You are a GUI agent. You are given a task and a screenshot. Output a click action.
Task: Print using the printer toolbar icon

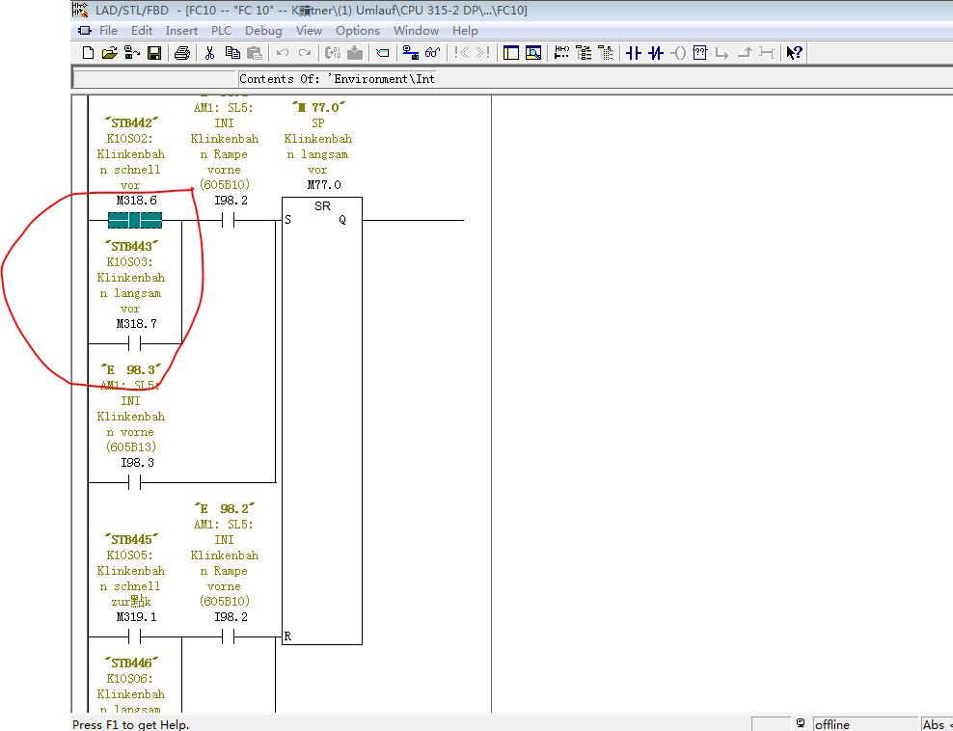point(182,53)
